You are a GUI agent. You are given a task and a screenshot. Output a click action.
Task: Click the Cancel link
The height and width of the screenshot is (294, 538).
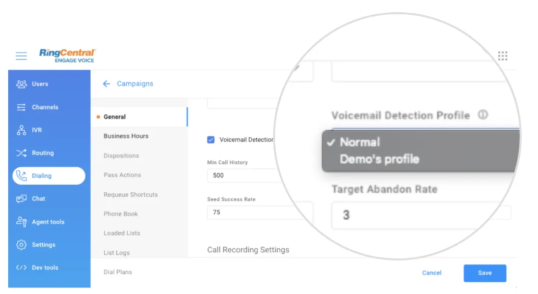432,273
